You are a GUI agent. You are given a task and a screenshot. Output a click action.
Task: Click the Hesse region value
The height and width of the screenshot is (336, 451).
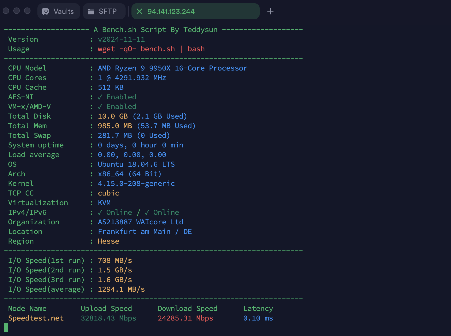click(x=108, y=241)
